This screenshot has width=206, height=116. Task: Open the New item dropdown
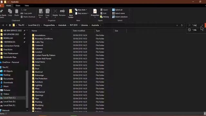coord(81,10)
